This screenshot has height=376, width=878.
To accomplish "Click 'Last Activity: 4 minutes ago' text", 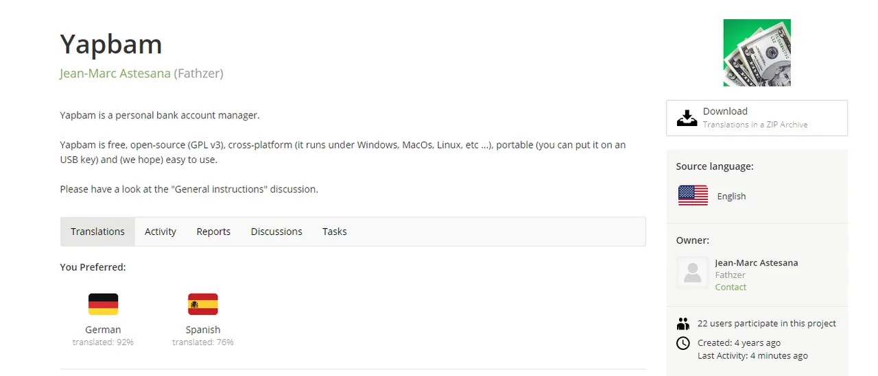I will tap(752, 355).
